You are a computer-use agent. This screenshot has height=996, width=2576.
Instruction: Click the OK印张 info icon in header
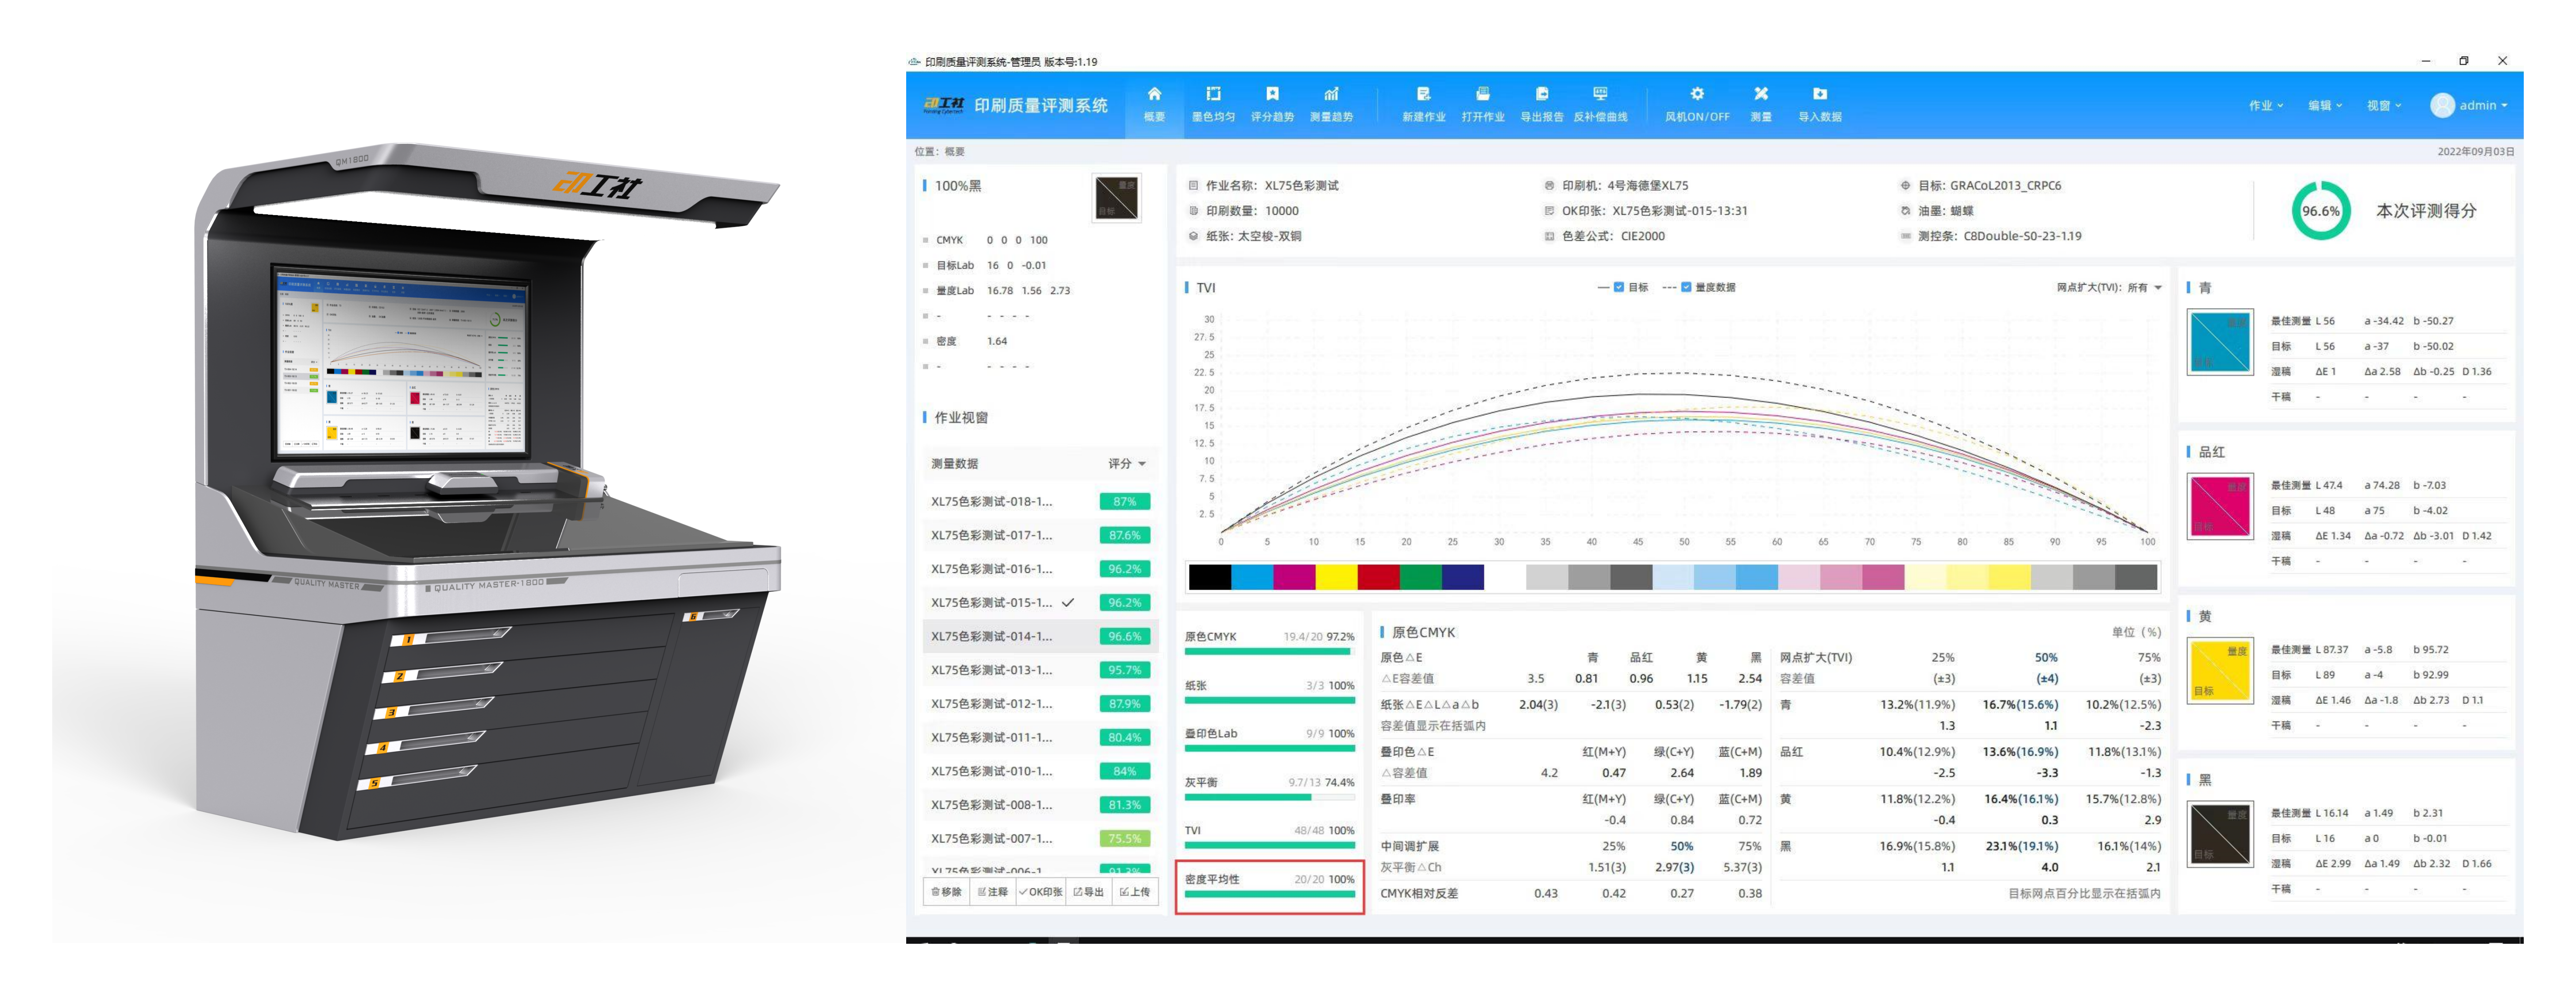click(x=1549, y=211)
